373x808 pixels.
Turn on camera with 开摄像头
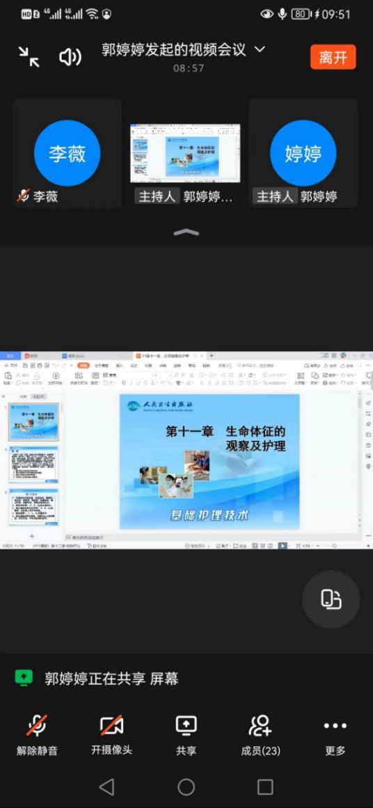tap(111, 736)
